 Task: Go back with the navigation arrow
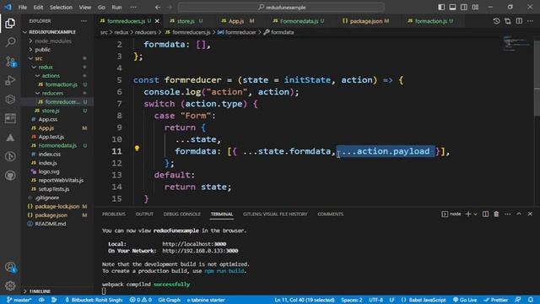[158, 8]
